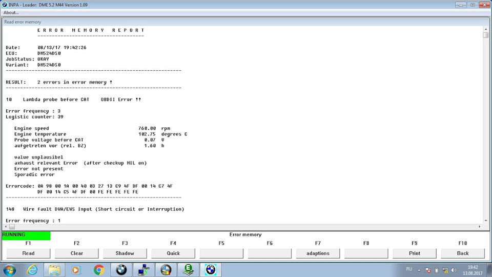Screen dimensions: 492x277
Task: Click 148 Wire fault DWA/EWS Input line
Action: (x=95, y=209)
